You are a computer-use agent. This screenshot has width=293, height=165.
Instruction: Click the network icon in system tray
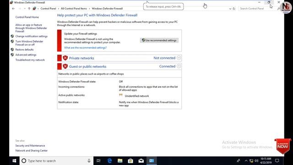coord(251,161)
